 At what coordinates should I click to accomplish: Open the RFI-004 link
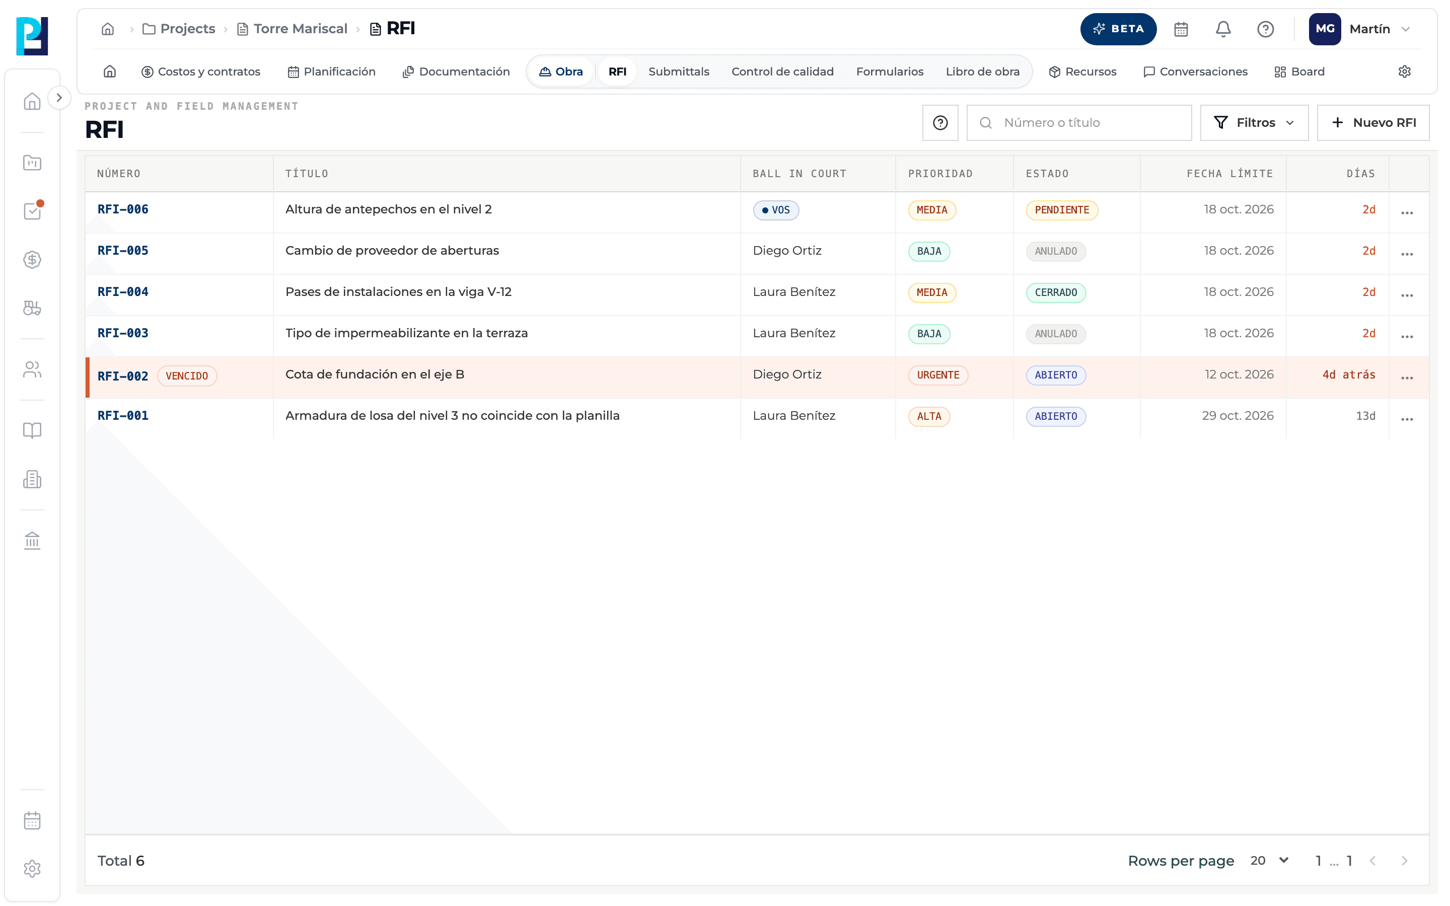pos(123,292)
